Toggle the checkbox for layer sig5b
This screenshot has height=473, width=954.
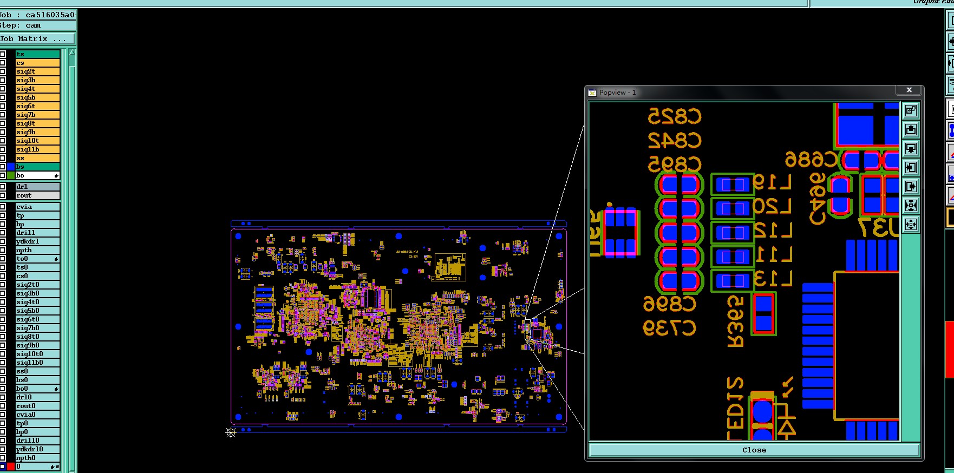pyautogui.click(x=3, y=97)
